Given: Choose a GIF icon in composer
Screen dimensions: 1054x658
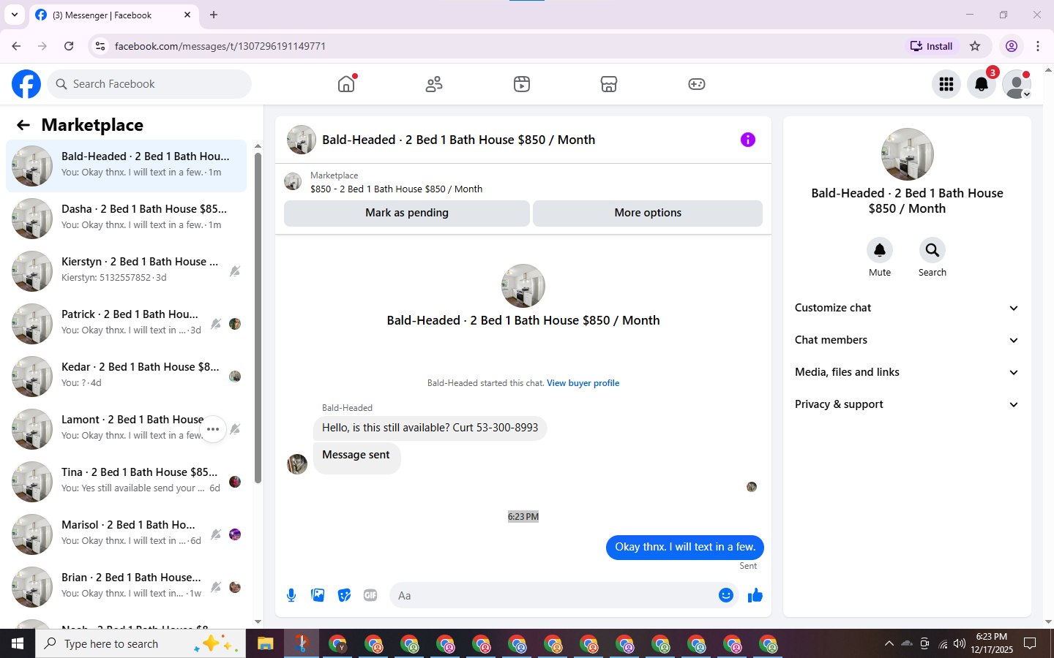Looking at the screenshot, I should pos(370,595).
